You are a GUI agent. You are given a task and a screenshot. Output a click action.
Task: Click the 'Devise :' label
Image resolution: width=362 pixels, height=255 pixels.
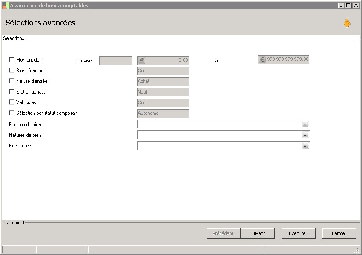(86, 61)
